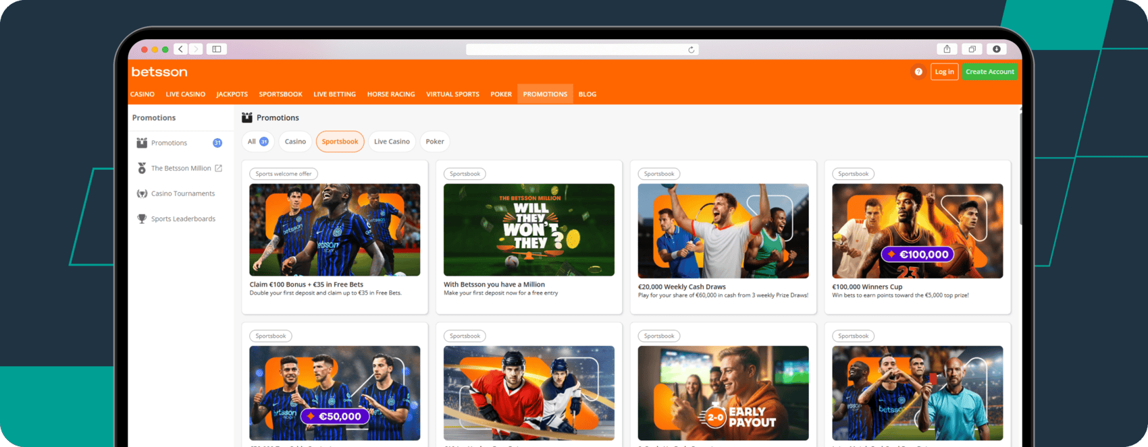1148x447 pixels.
Task: Open the referee red card promotion image
Action: pos(918,393)
